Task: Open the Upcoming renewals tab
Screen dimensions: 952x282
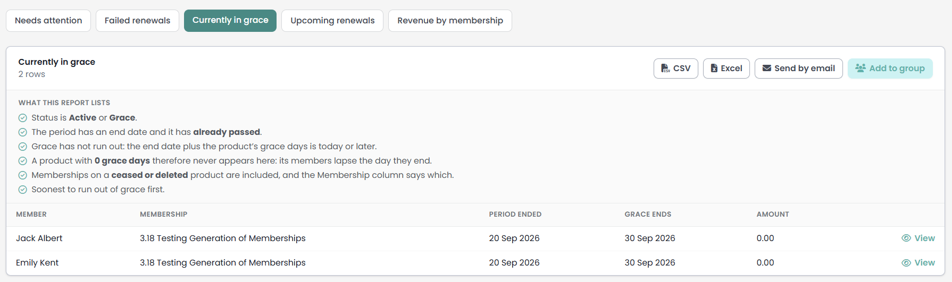Action: coord(332,21)
